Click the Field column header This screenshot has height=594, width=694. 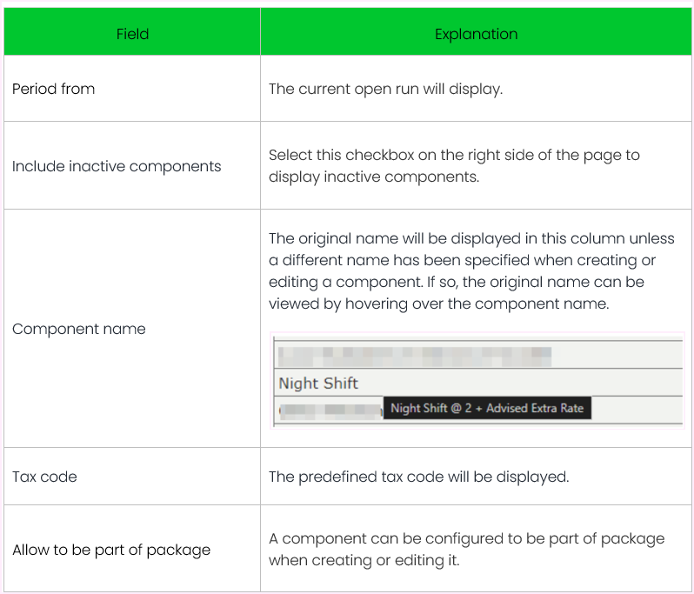pyautogui.click(x=132, y=34)
